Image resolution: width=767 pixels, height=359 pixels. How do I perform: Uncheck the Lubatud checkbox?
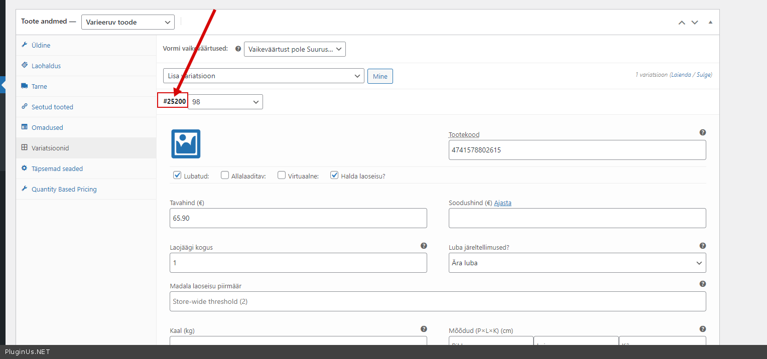point(177,175)
